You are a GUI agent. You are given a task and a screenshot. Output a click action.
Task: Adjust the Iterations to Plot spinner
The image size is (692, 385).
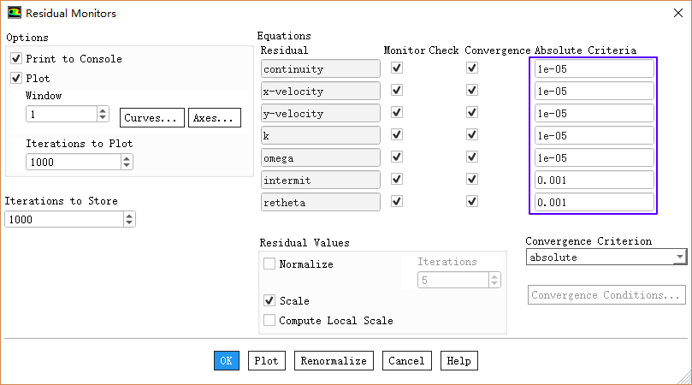(x=103, y=161)
